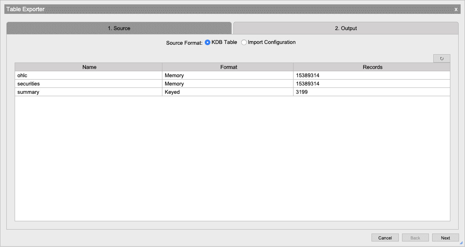Click the records count for ohlc
Screen dimensions: 465x247
(x=372, y=75)
